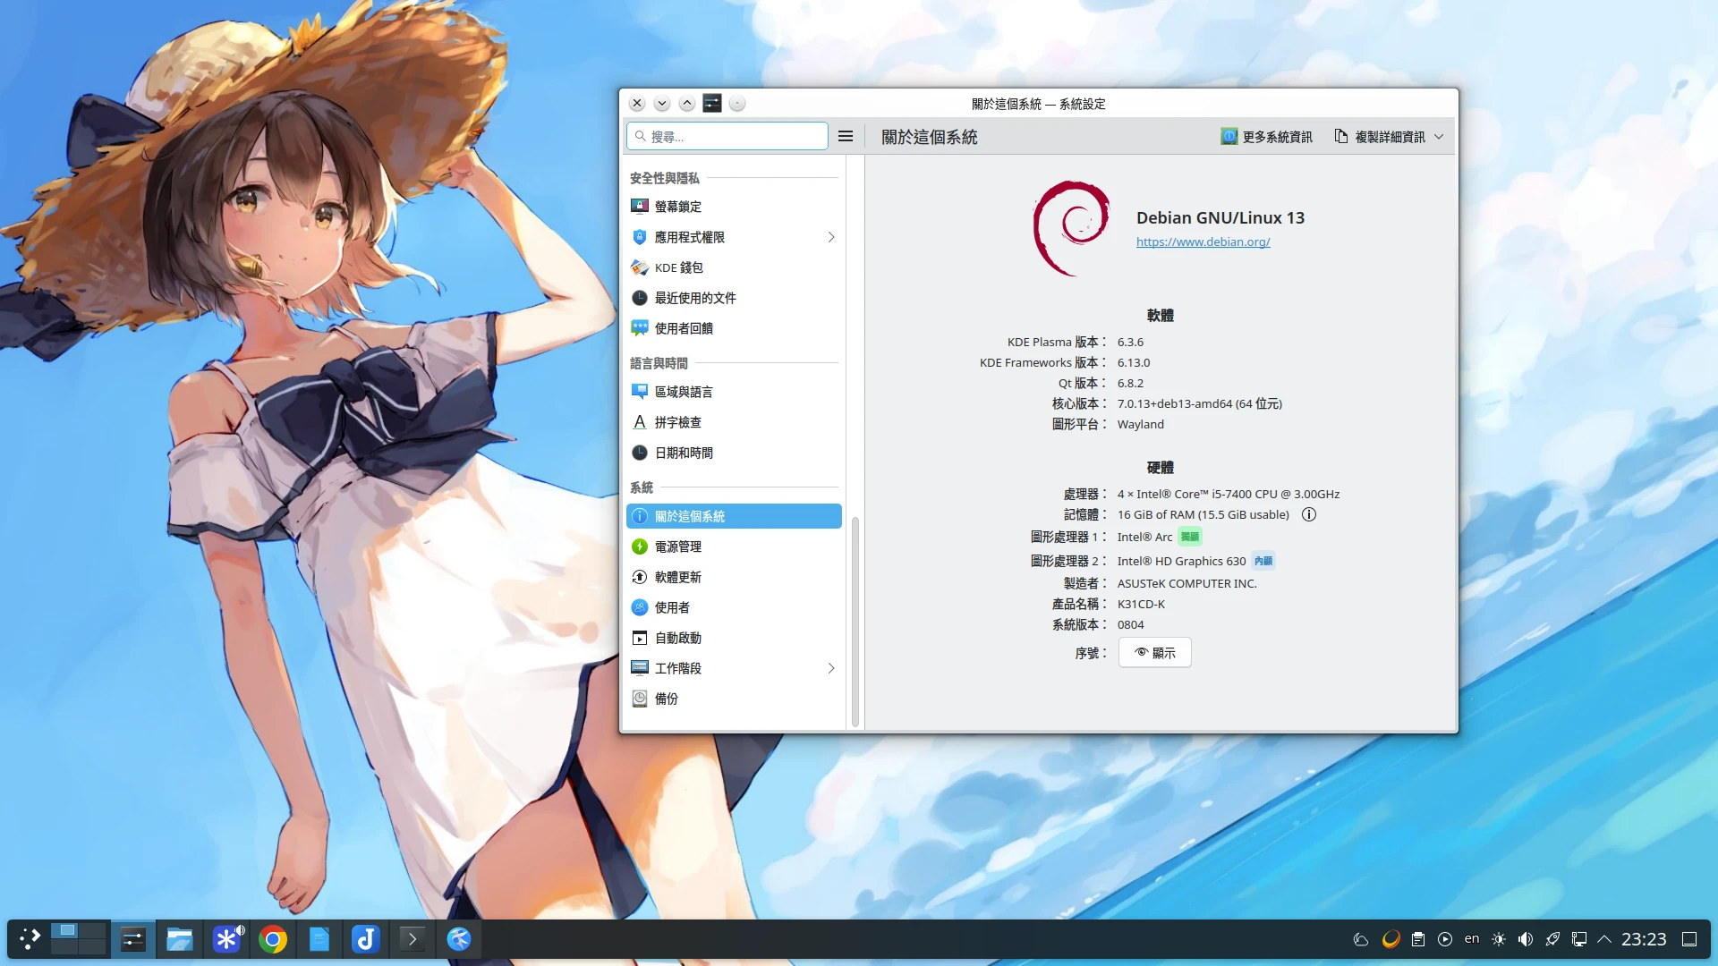The image size is (1718, 966).
Task: Expand the 工作階段 submenu arrow
Action: pos(831,668)
